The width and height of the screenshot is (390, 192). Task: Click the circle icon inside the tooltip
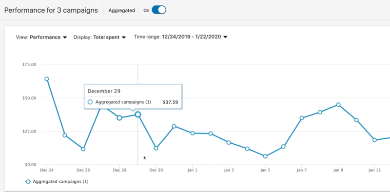click(90, 102)
